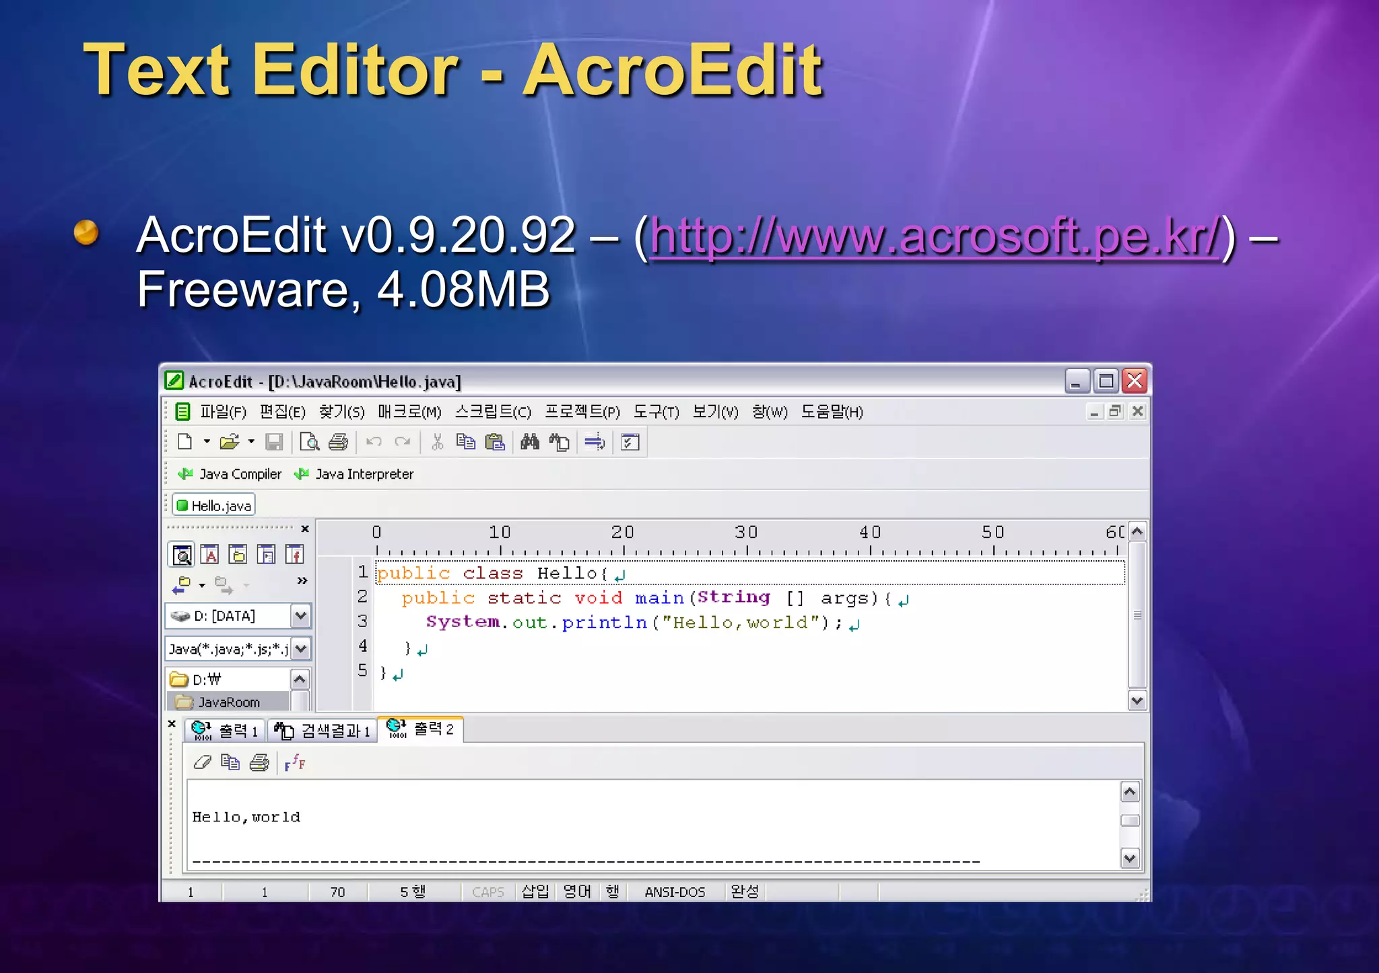Screen dimensions: 1379x973
Task: Click the editor scroll down arrow
Action: click(1137, 700)
